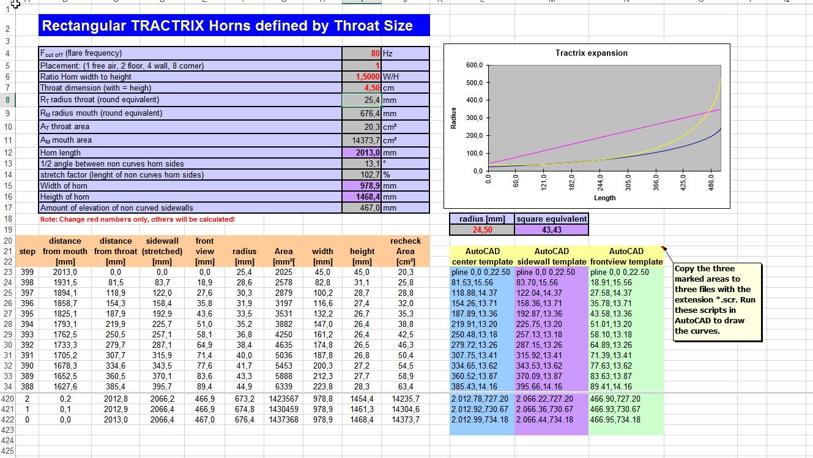Screen dimensions: 813x458
Task: Click the front view column header
Action: [204, 251]
